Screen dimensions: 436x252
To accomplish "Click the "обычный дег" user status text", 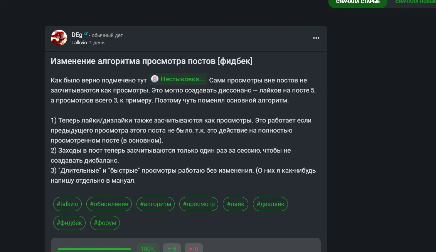I will coord(107,35).
